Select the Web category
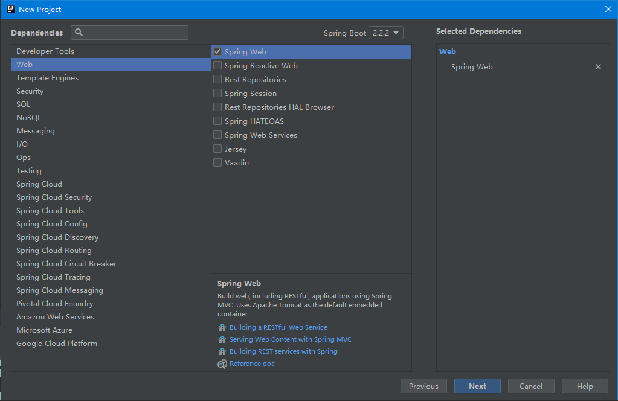The height and width of the screenshot is (401, 618). coord(111,65)
